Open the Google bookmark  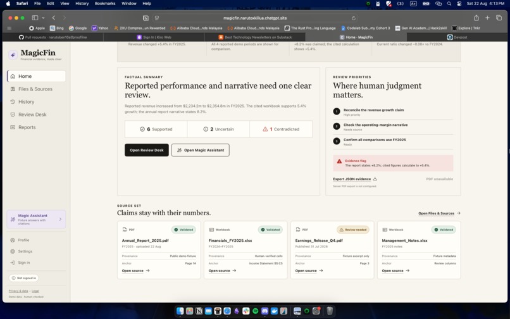coord(78,28)
